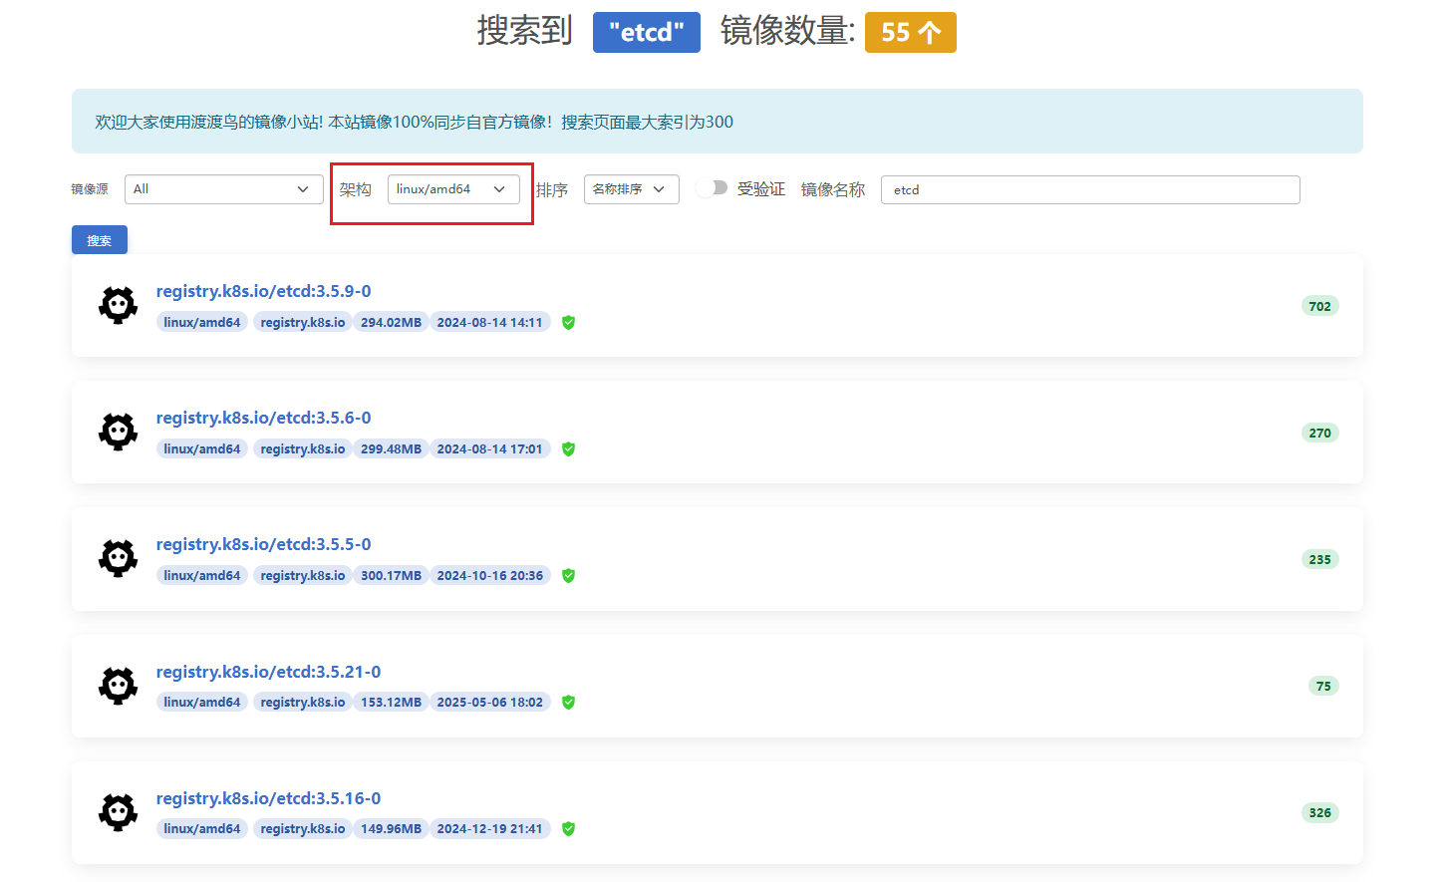Click the 镜像名称 input field containing etcd
1444x882 pixels.
coord(1090,189)
